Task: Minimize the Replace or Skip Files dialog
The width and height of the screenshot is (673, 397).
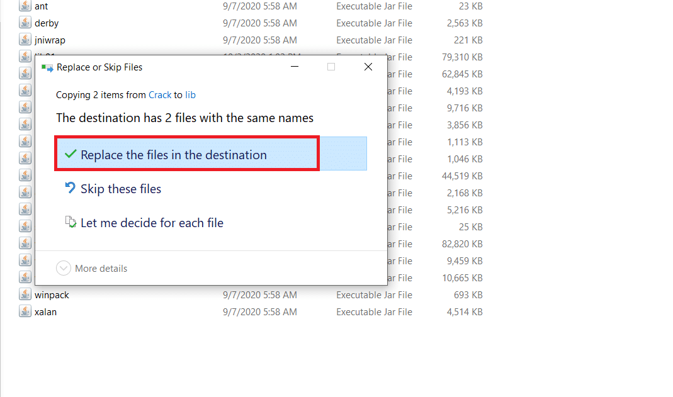Action: pyautogui.click(x=295, y=67)
